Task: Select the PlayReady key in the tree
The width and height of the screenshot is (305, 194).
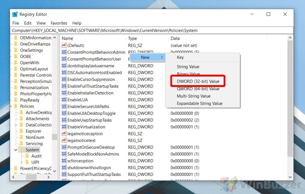Action: 29,100
